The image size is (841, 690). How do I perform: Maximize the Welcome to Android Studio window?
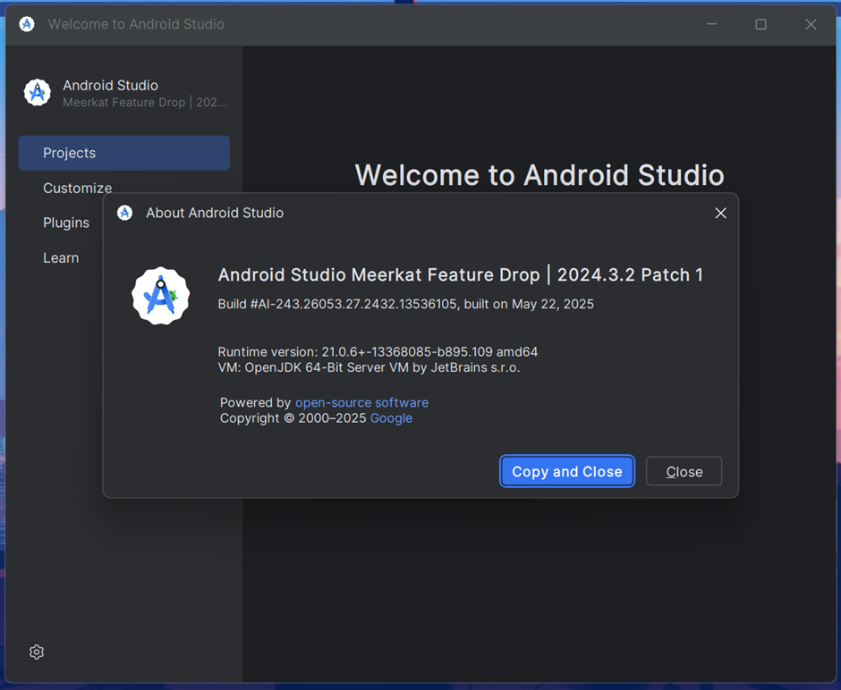760,24
